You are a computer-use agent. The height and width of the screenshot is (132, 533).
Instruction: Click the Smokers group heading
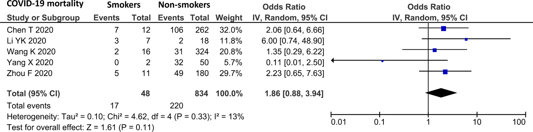(124, 5)
